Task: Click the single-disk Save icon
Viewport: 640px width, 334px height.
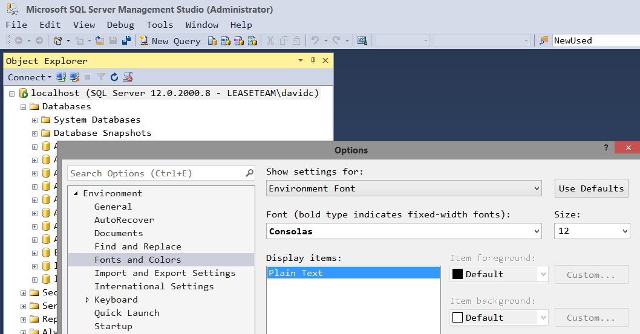Action: 113,40
